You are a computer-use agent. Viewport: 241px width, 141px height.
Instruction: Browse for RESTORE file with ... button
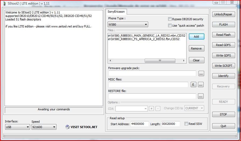[201, 96]
